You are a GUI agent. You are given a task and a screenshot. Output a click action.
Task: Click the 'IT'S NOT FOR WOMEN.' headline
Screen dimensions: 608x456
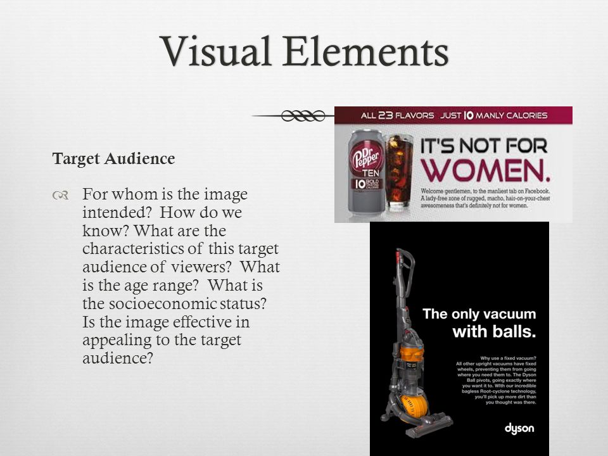(485, 160)
